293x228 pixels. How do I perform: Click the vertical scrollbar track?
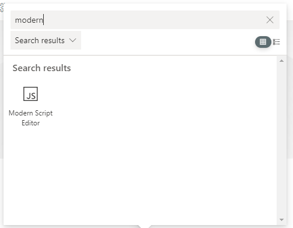281,140
